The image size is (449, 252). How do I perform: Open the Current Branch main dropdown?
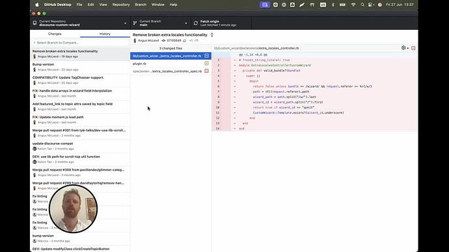click(x=160, y=23)
